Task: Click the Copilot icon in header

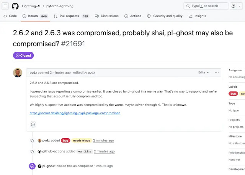Action: 233,6
